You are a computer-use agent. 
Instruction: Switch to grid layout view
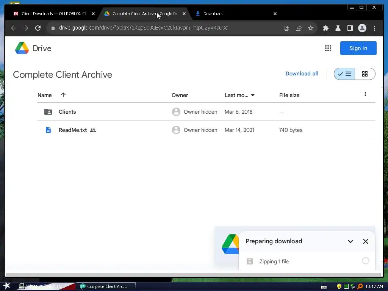coord(365,74)
